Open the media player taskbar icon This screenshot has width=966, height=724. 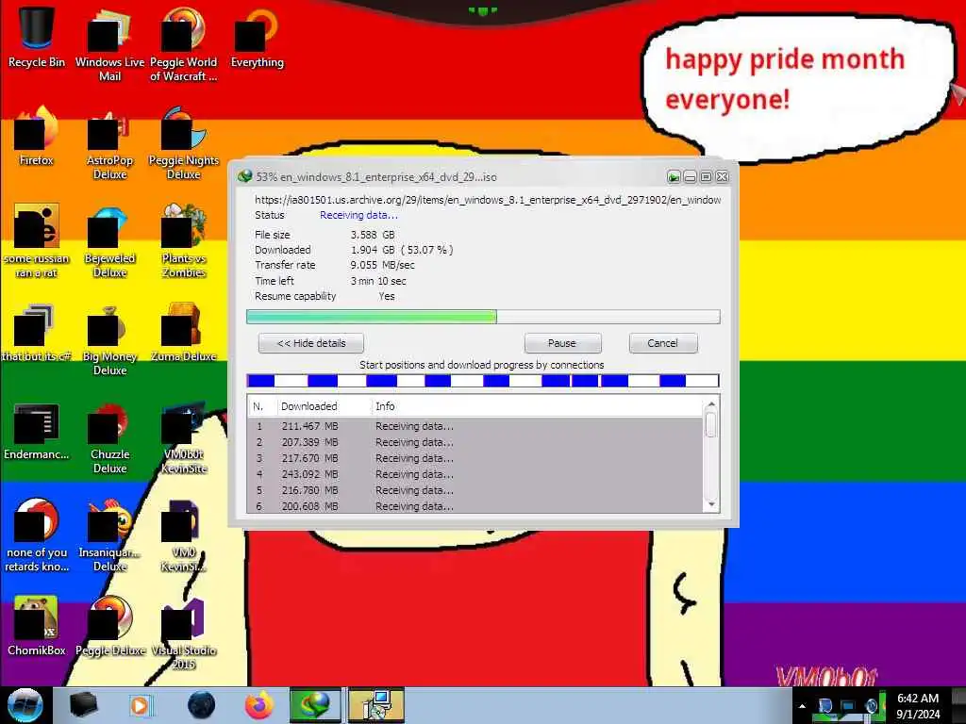[142, 705]
